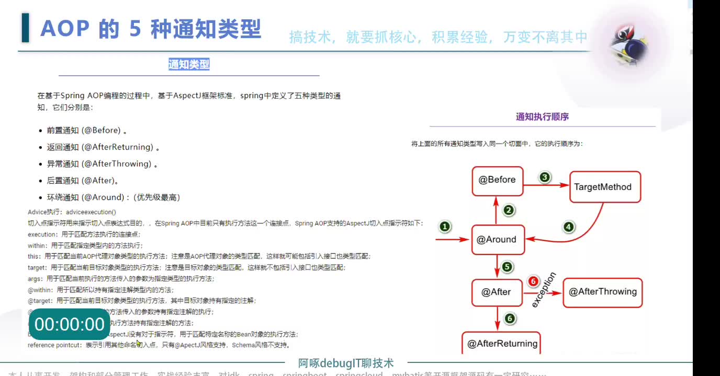Click the line "execution: 用于匹配方法执行的连接点"

[84, 234]
